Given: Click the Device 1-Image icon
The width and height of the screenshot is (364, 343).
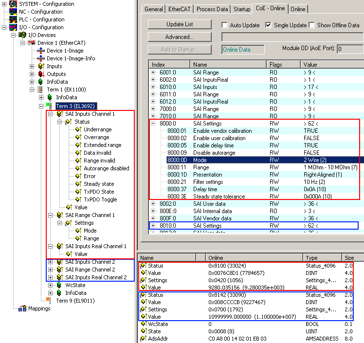Looking at the screenshot, I should click(x=41, y=51).
